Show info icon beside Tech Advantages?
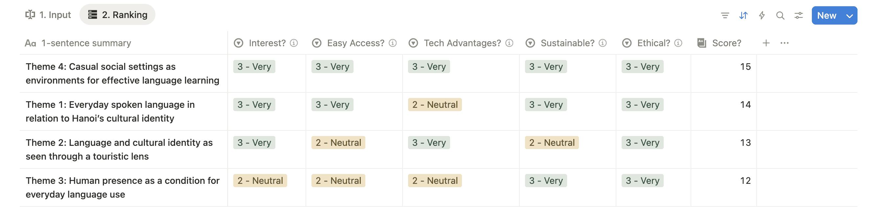Screen dimensions: 870x213 coord(509,43)
